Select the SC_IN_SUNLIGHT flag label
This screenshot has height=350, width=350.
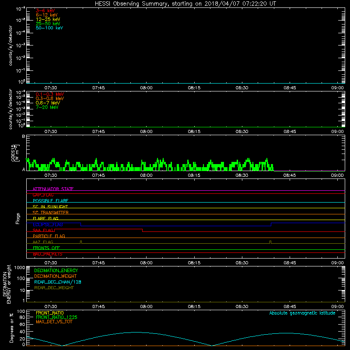[50, 206]
